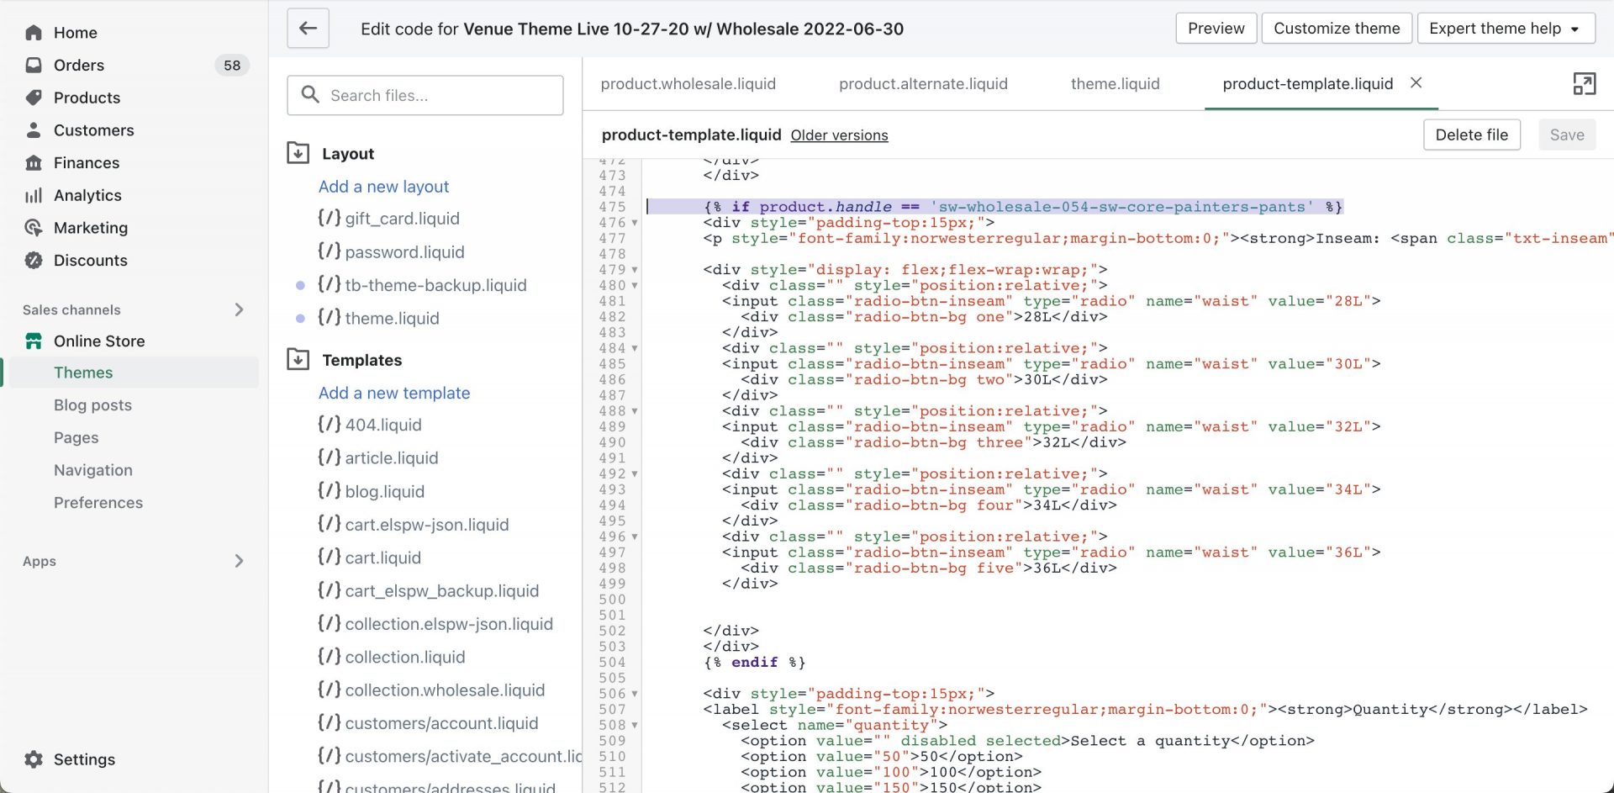Click the Analytics bar chart icon
Screen dimensions: 1614x793
coord(34,195)
